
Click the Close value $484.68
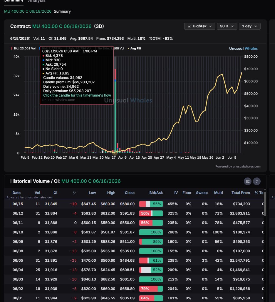click(x=127, y=260)
